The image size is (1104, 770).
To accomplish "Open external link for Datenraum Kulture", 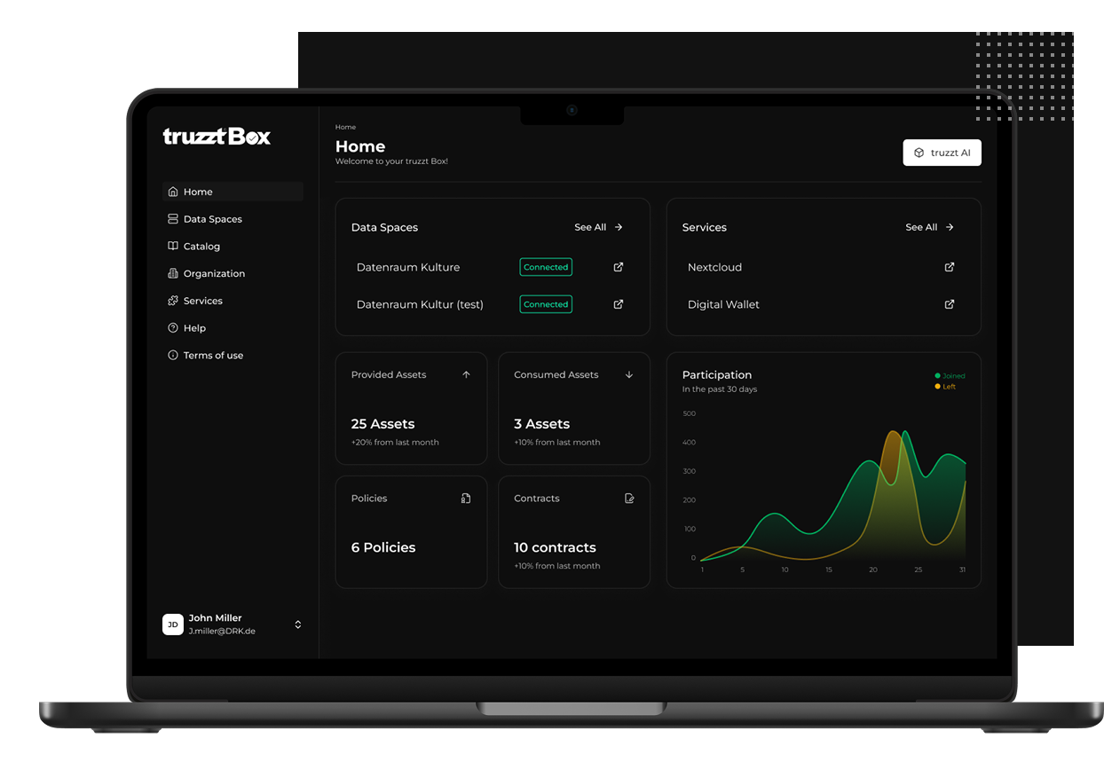I will [619, 267].
